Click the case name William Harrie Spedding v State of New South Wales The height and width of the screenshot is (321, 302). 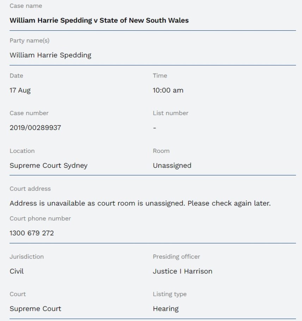pyautogui.click(x=99, y=20)
